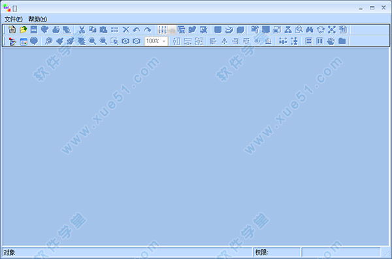This screenshot has width=392, height=259.
Task: Open a file with the yellow folder icon
Action: (x=23, y=29)
